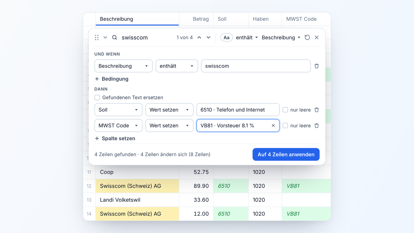Click Swisscom (Schweiz) AG in row 12
Screen dimensions: 414x233
click(x=137, y=186)
